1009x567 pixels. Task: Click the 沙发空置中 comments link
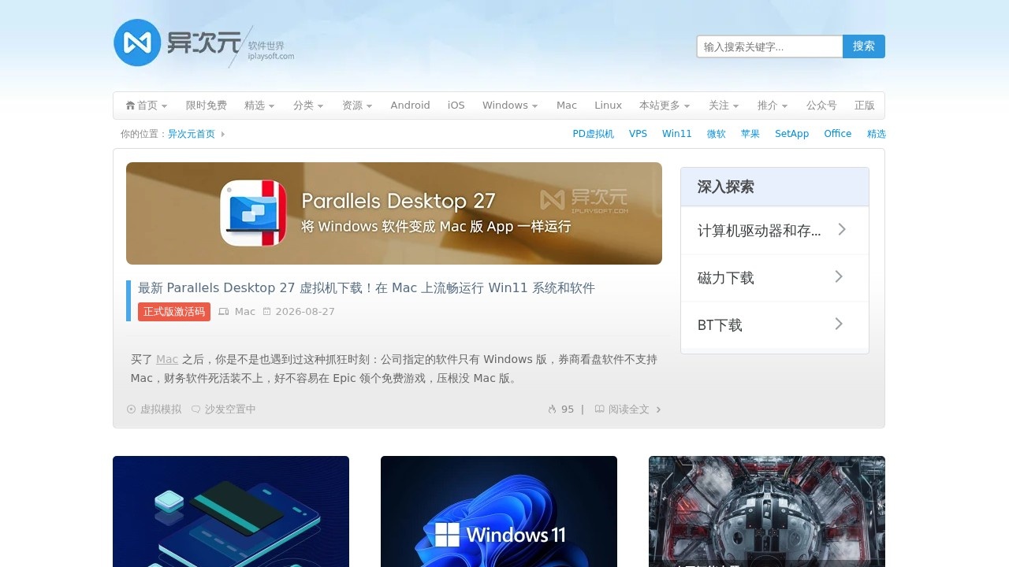pyautogui.click(x=230, y=409)
